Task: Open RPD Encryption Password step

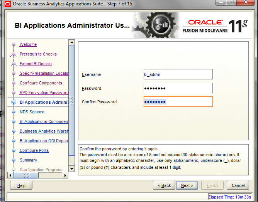Action: coord(44,93)
